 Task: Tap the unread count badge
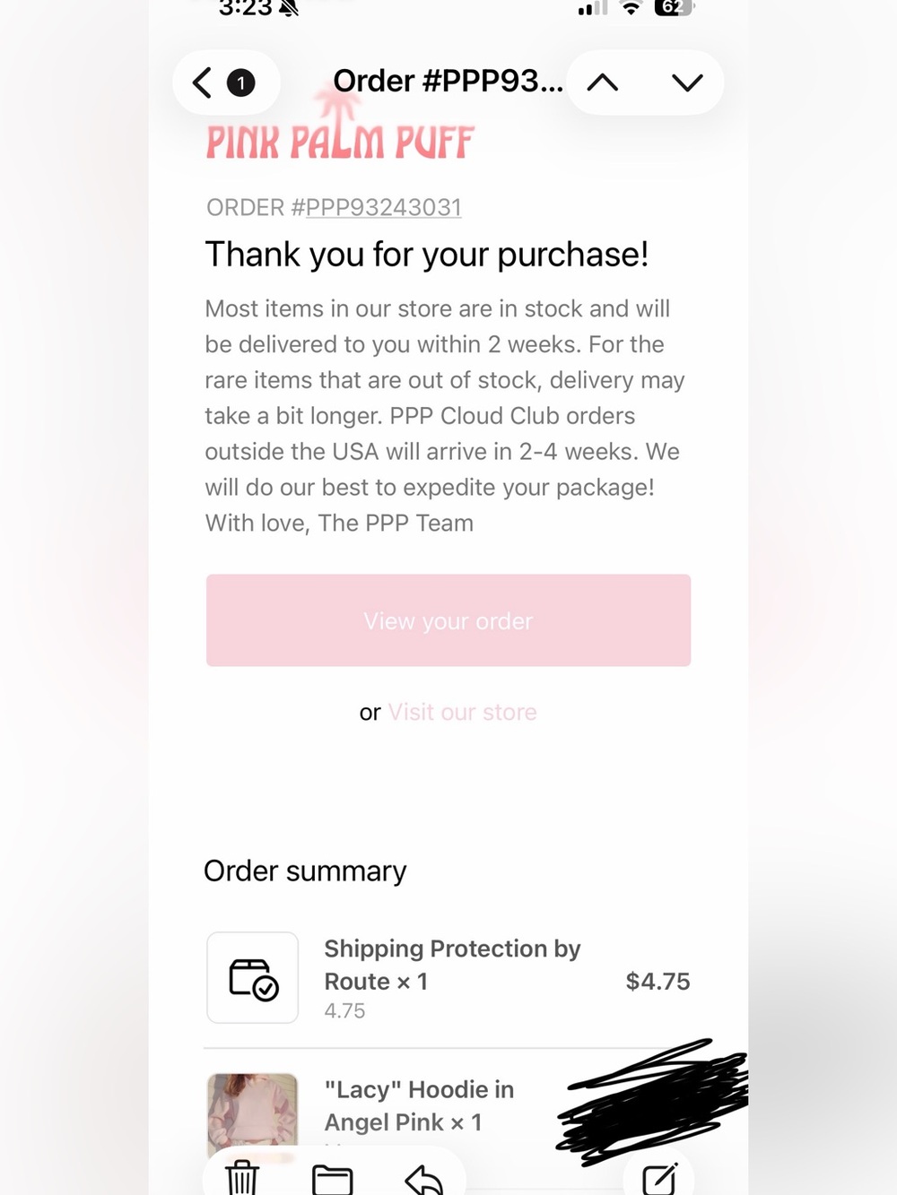click(x=240, y=82)
